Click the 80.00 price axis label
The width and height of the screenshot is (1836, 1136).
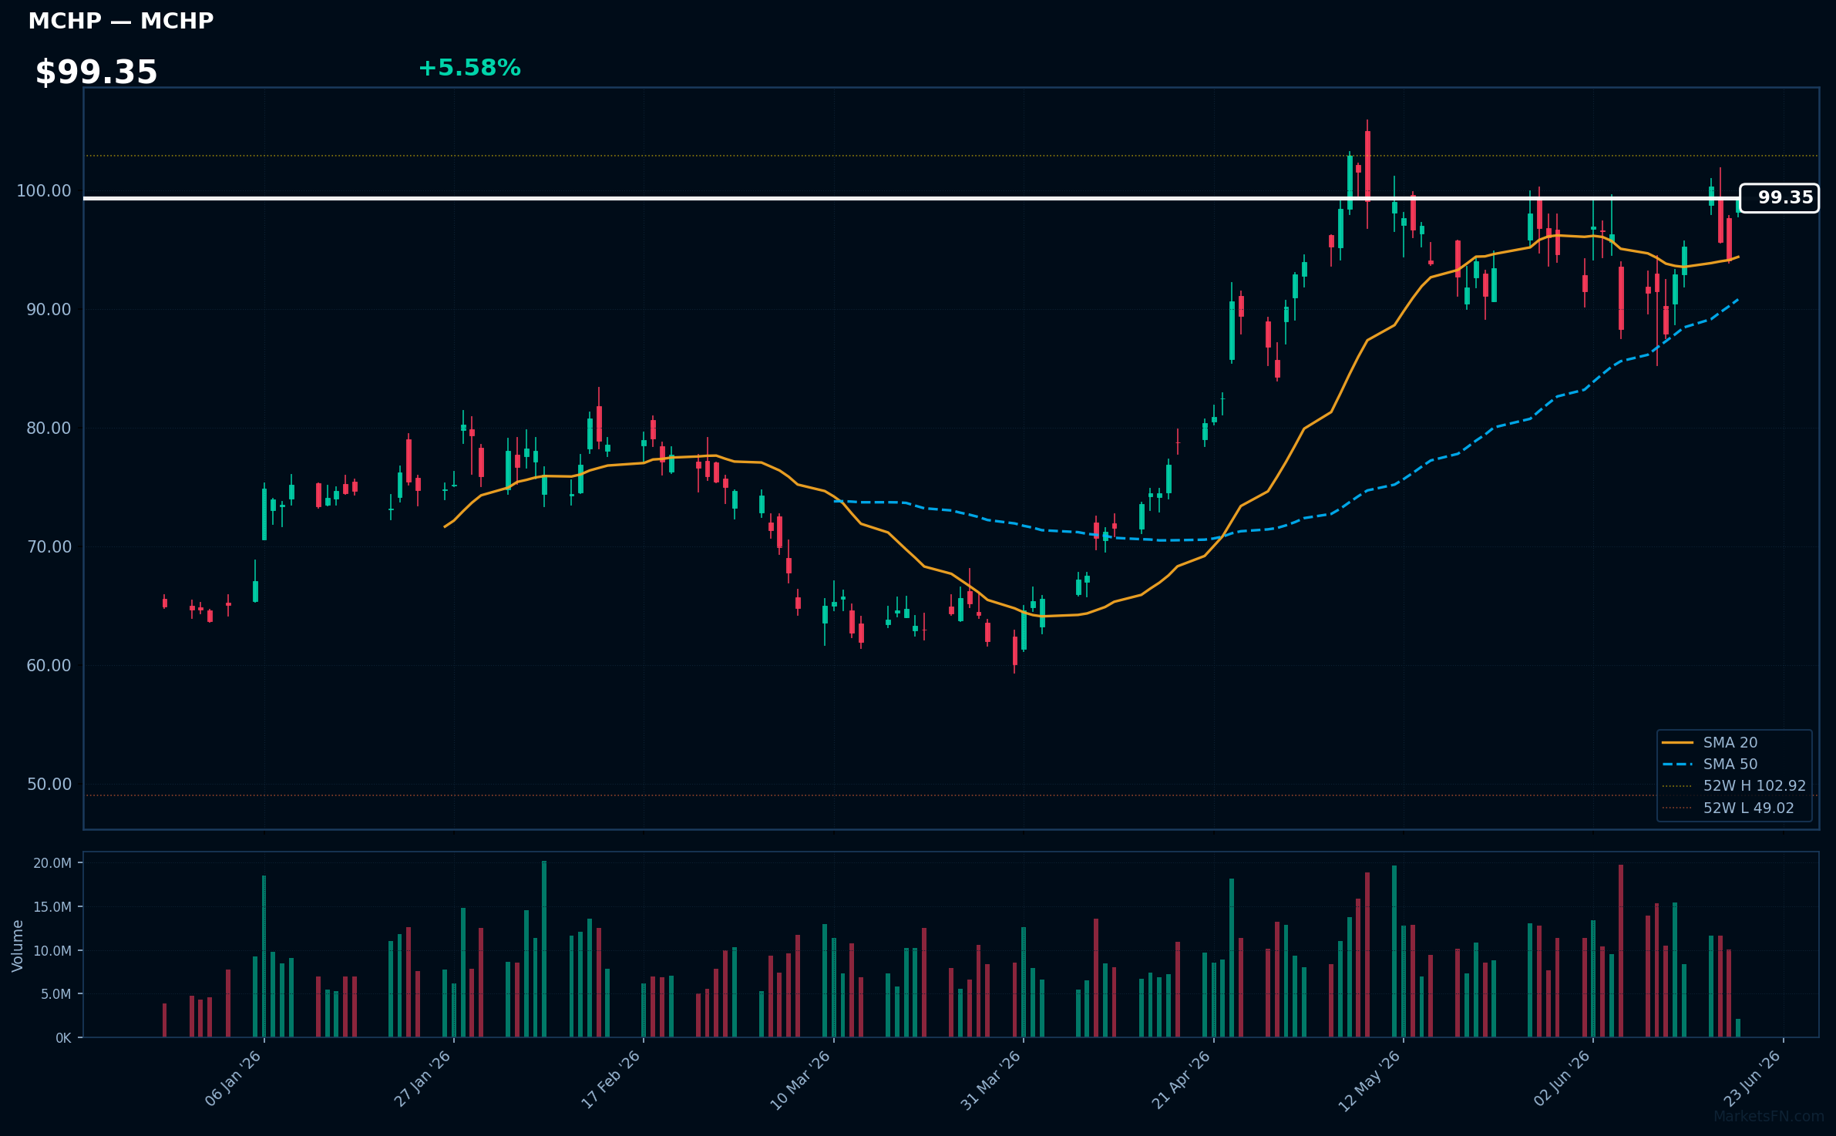pos(49,429)
